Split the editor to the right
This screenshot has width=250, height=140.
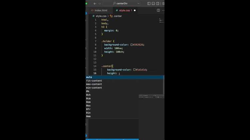point(158,10)
